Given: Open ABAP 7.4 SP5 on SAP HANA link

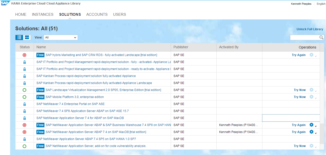Looking at the screenshot, I should pyautogui.click(x=86, y=139).
